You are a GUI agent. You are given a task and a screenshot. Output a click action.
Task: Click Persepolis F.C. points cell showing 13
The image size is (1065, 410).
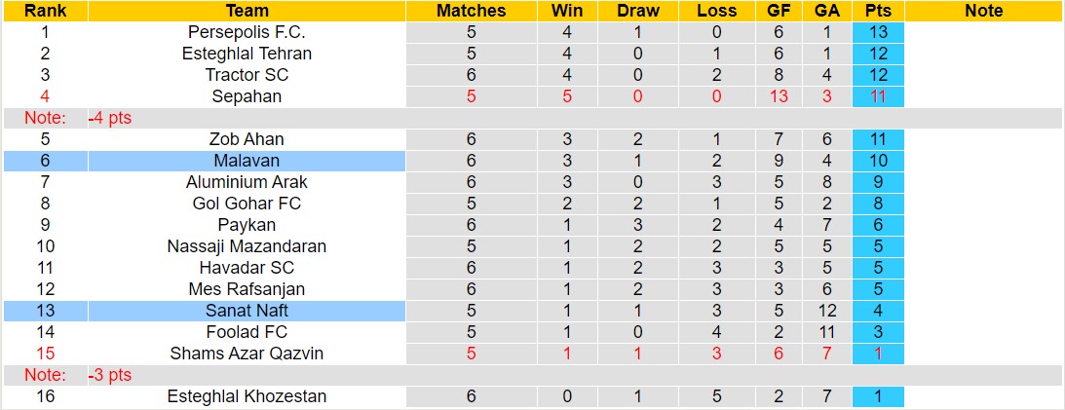(x=877, y=32)
